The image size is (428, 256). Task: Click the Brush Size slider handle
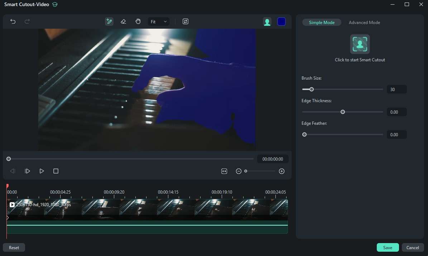(x=312, y=89)
